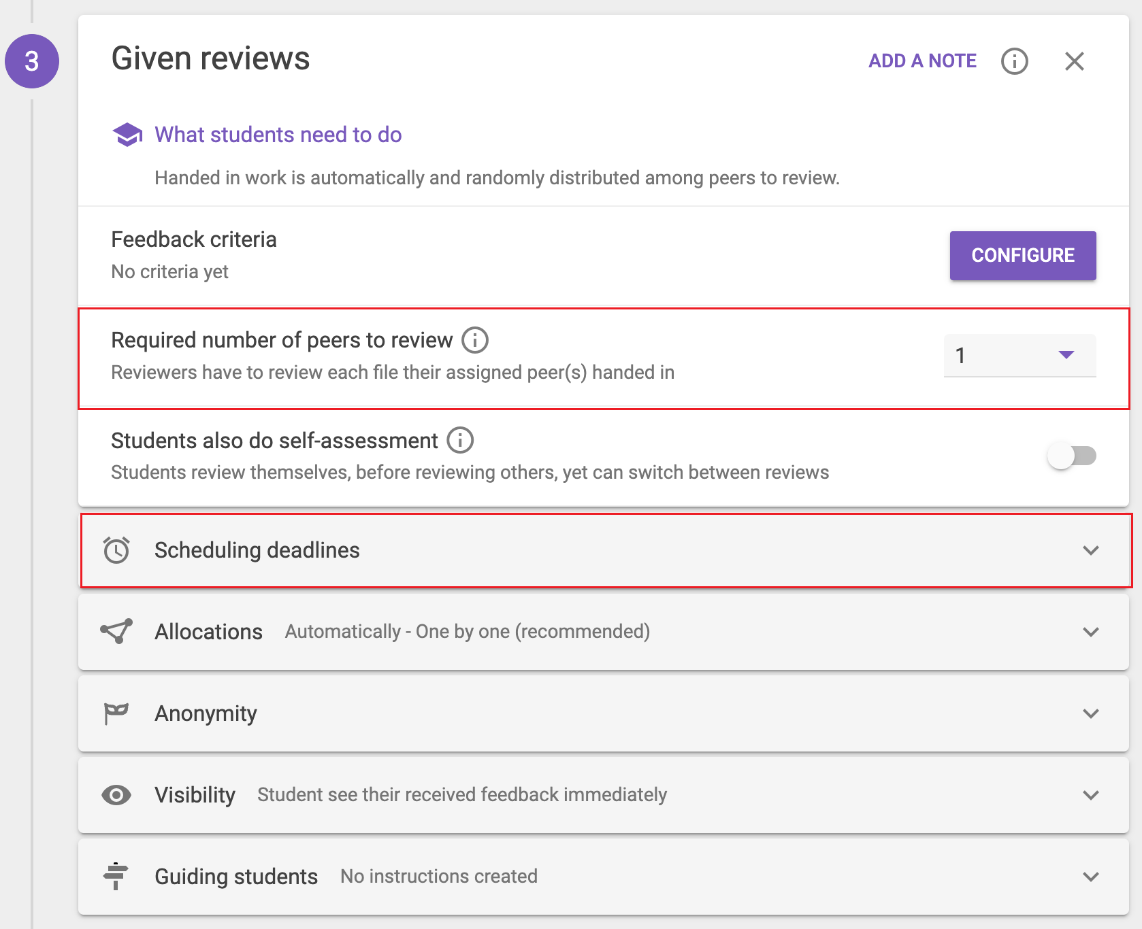Viewport: 1142px width, 929px height.
Task: Open info for required number of peers
Action: tap(475, 340)
